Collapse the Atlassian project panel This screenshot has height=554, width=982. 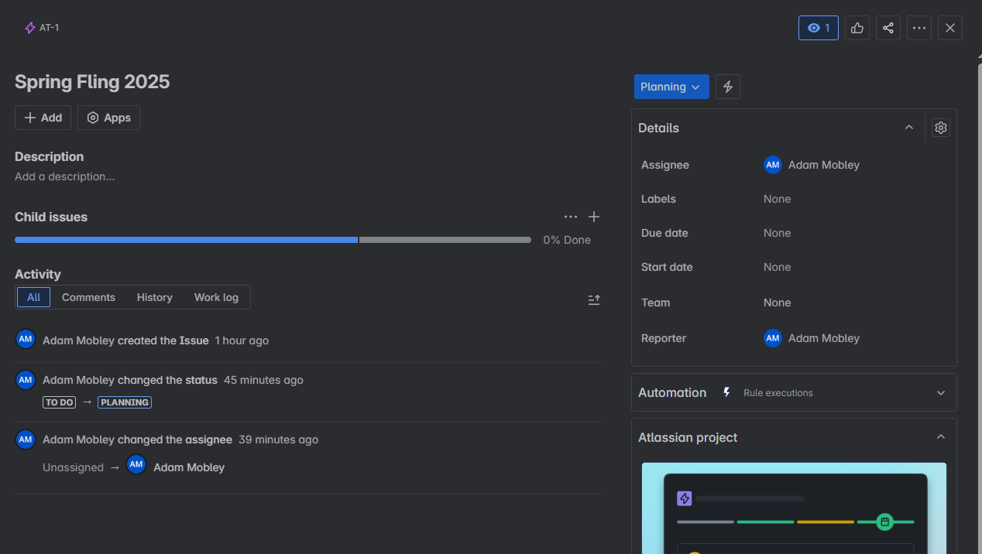coord(941,437)
